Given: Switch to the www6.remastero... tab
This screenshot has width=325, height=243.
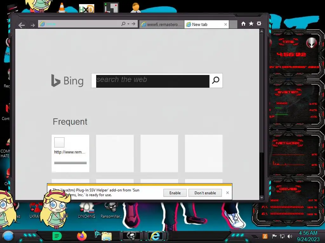Looking at the screenshot, I should coord(162,24).
